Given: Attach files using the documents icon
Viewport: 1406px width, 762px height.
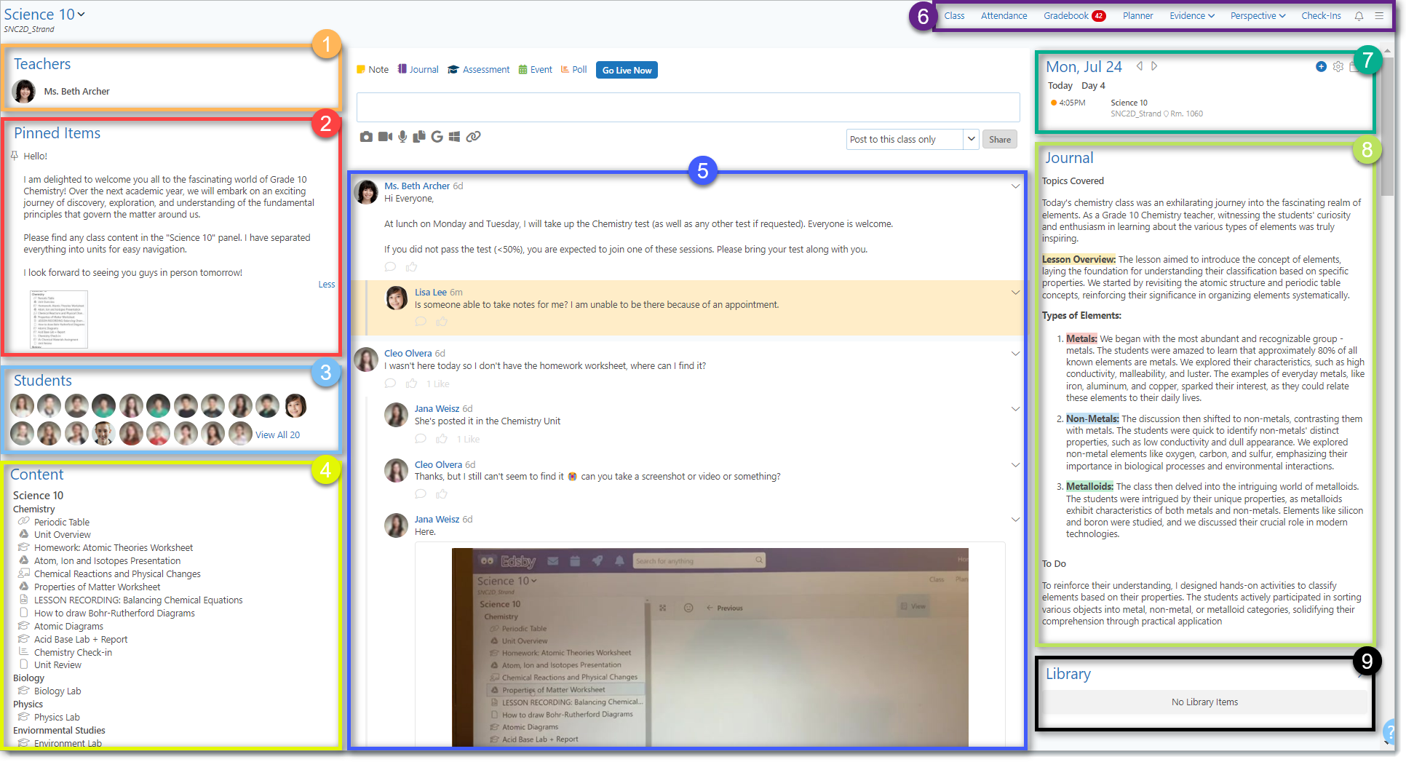Looking at the screenshot, I should (419, 137).
